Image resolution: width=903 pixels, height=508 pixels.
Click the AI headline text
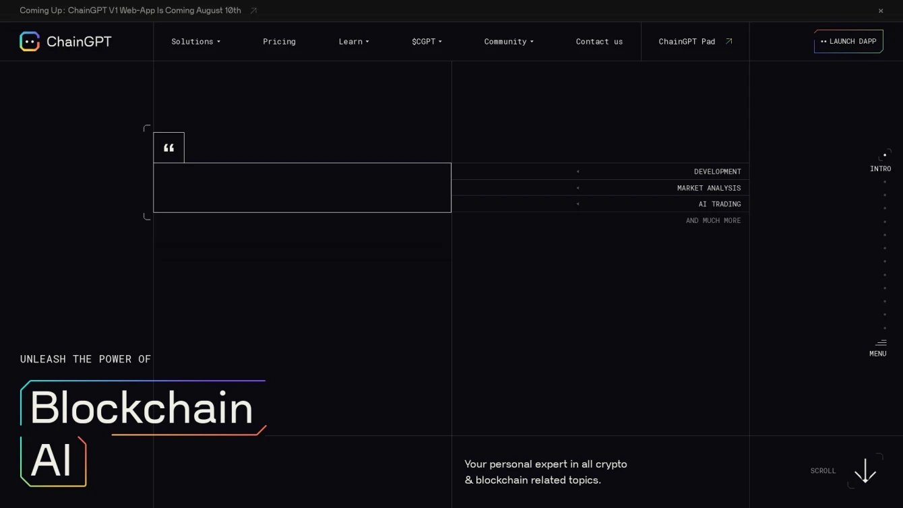[x=51, y=462]
